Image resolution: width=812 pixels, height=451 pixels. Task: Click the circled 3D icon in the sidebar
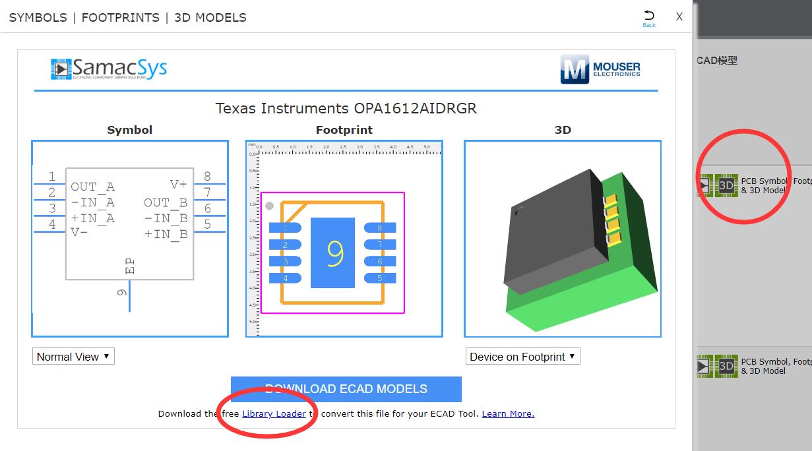click(727, 187)
